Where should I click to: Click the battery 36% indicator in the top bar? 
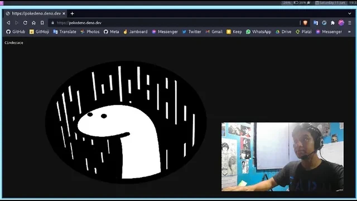click(x=302, y=3)
